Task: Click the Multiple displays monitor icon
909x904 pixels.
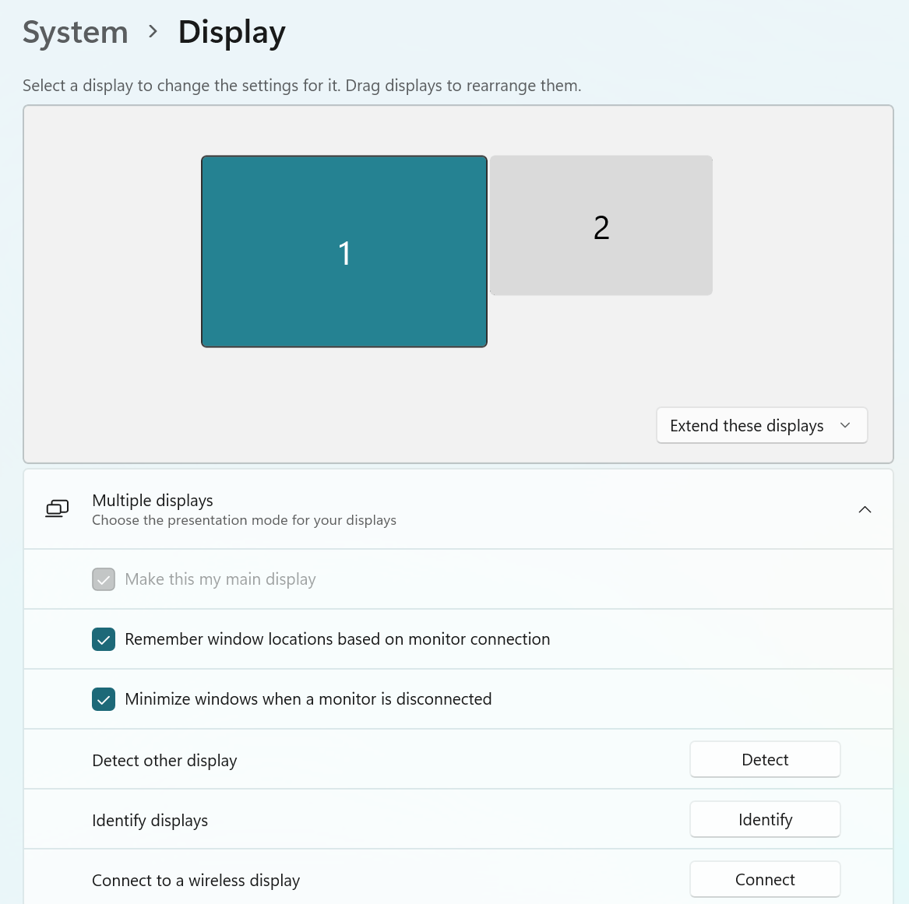Action: 57,509
